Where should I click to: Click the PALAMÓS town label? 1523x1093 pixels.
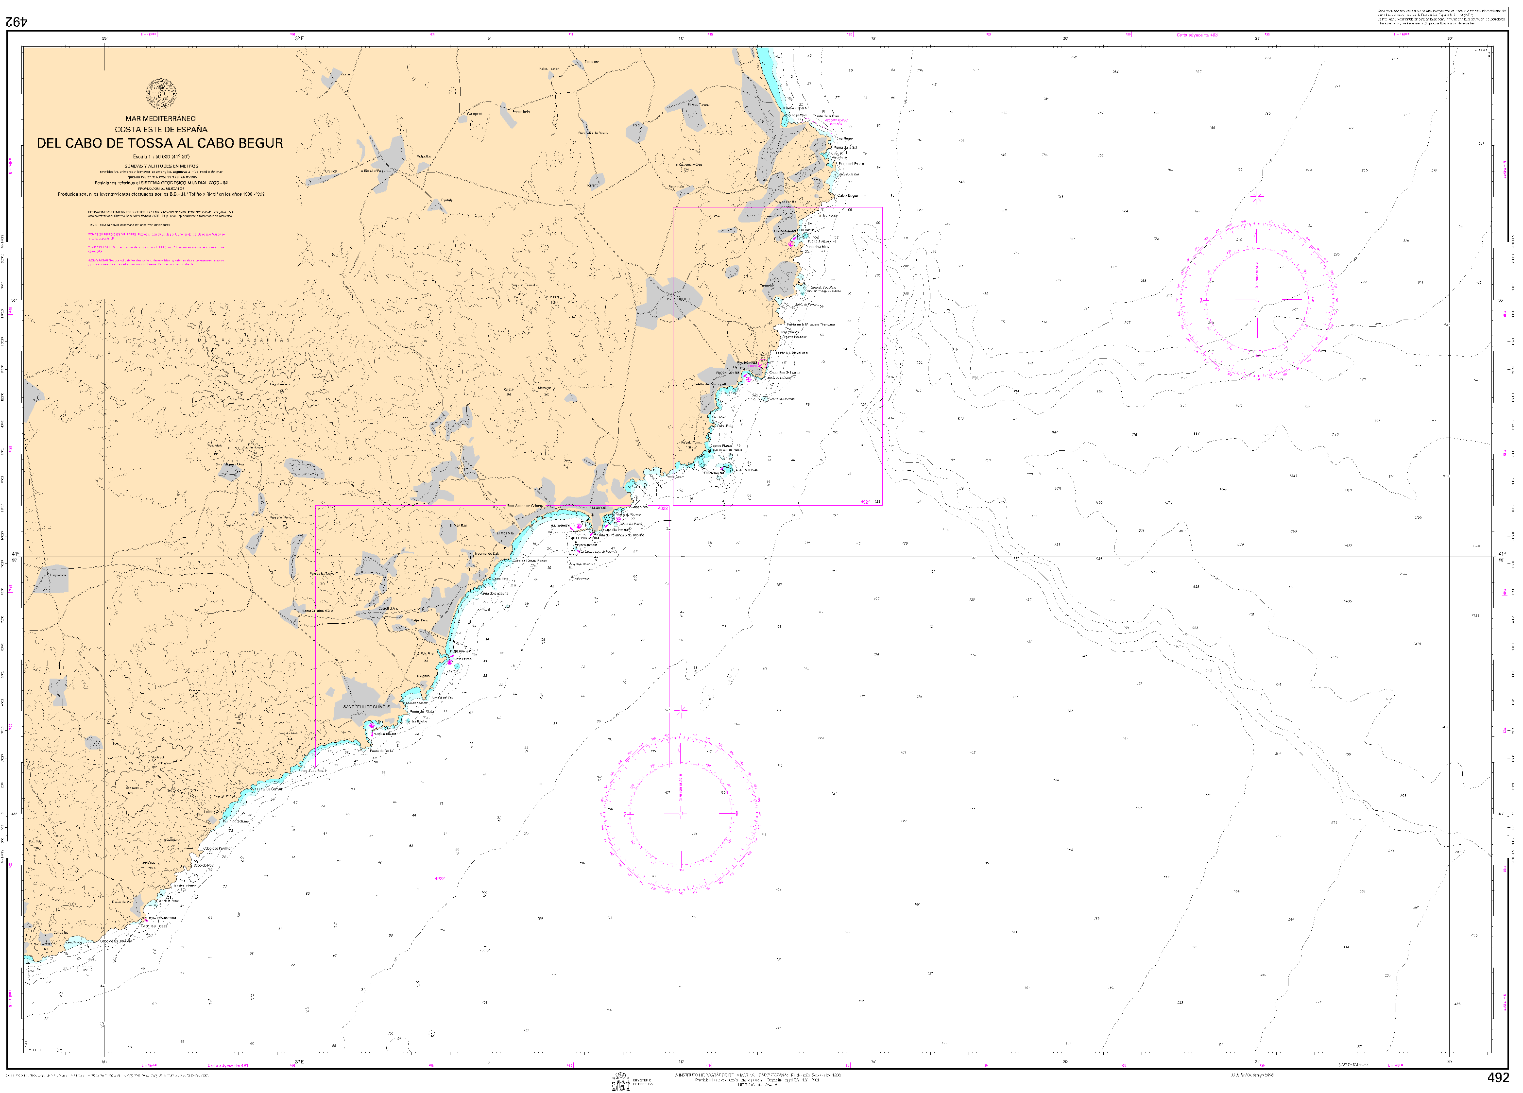pyautogui.click(x=598, y=508)
